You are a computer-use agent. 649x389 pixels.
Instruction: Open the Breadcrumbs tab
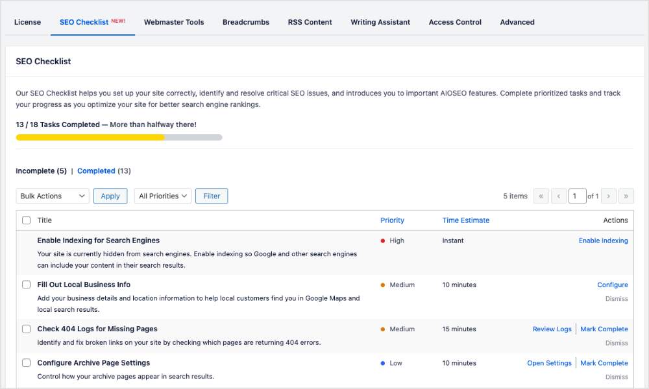[x=245, y=22]
